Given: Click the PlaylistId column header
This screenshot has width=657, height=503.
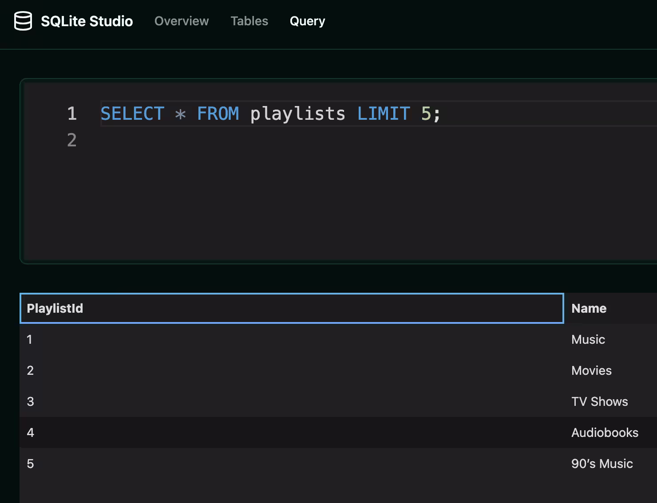Looking at the screenshot, I should click(x=292, y=308).
